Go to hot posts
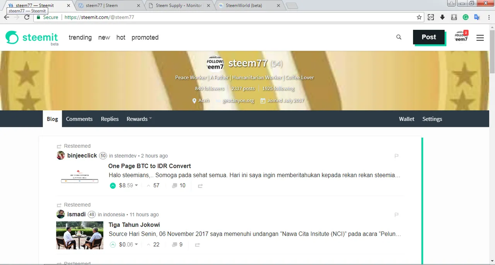This screenshot has width=495, height=265. pos(121,38)
